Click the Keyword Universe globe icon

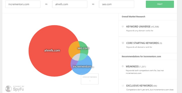pyautogui.click(x=123, y=26)
